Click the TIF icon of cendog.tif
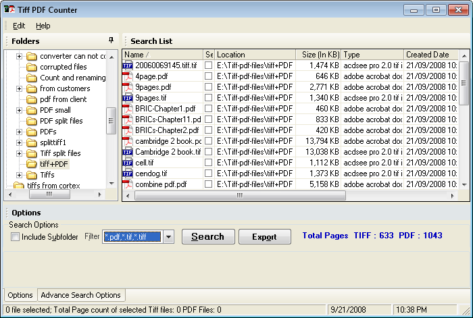The image size is (473, 318). (x=128, y=174)
